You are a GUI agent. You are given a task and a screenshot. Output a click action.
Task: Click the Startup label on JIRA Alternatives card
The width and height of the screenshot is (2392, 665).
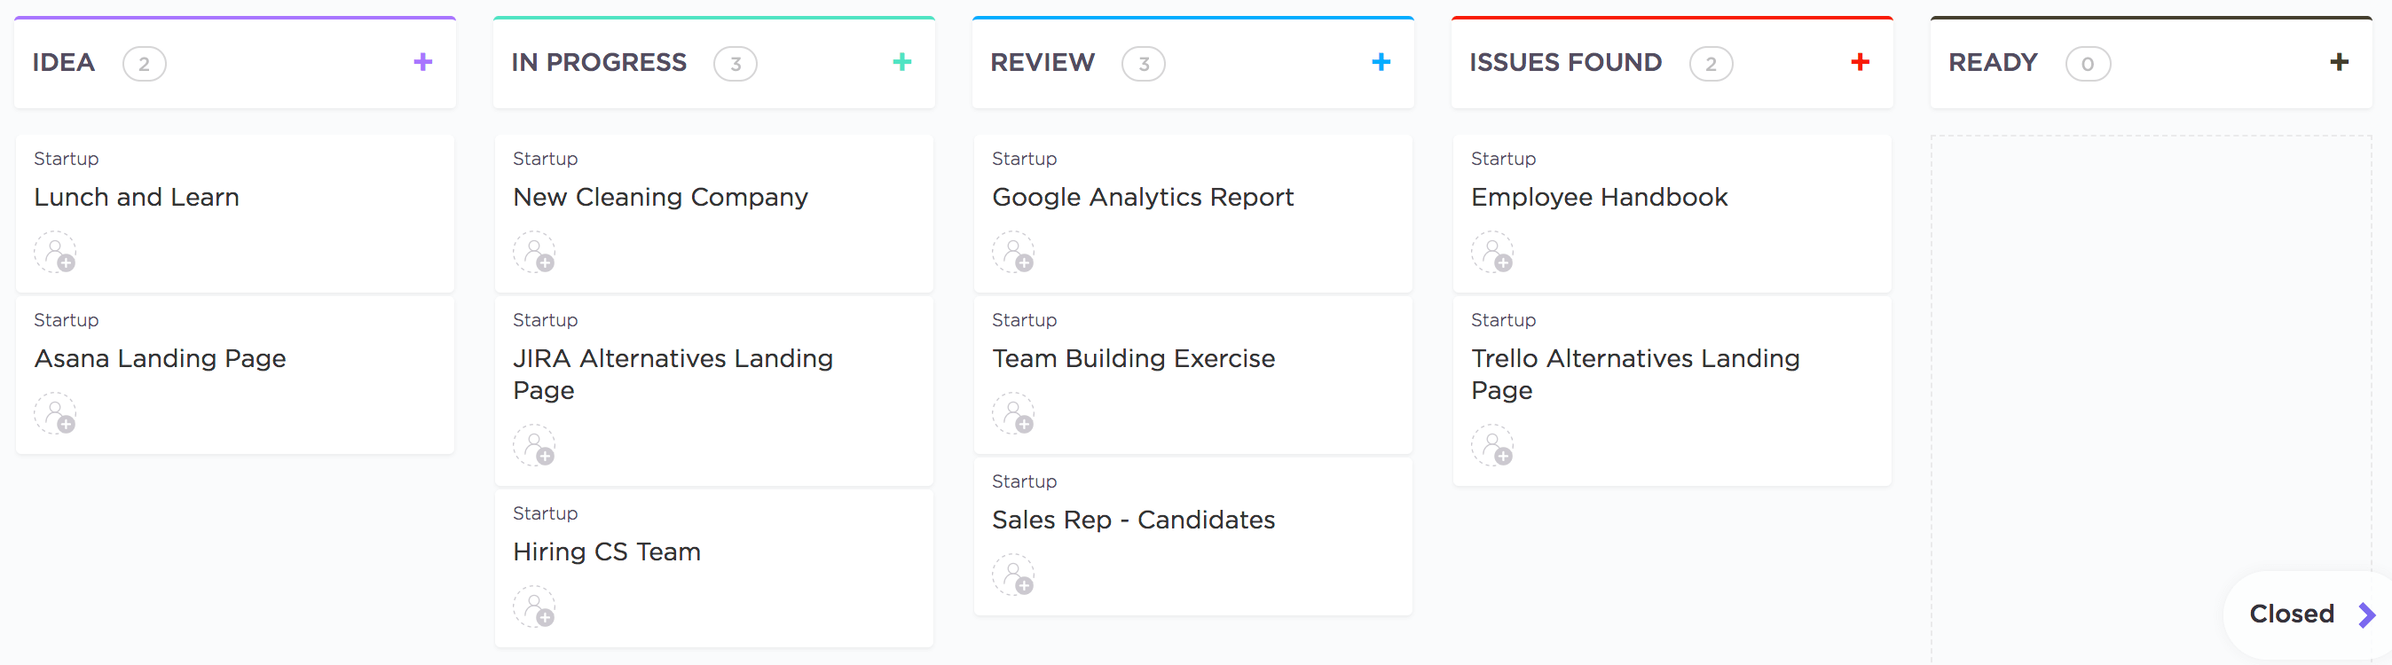[x=545, y=320]
